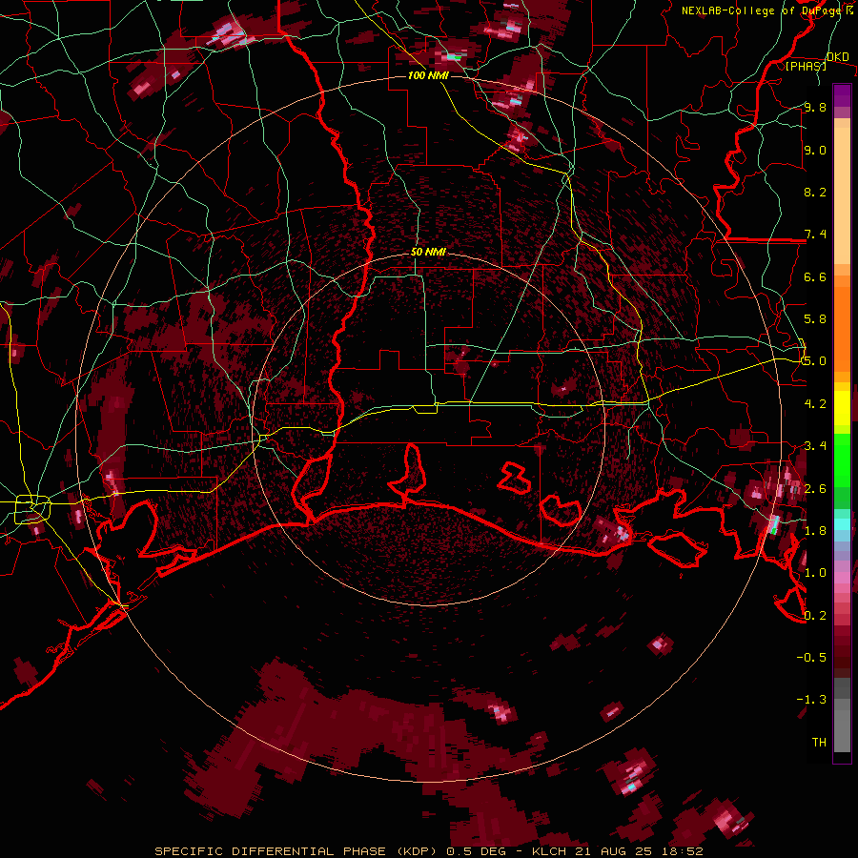Click the 0.2 scale value
858x858 pixels.
pos(815,615)
